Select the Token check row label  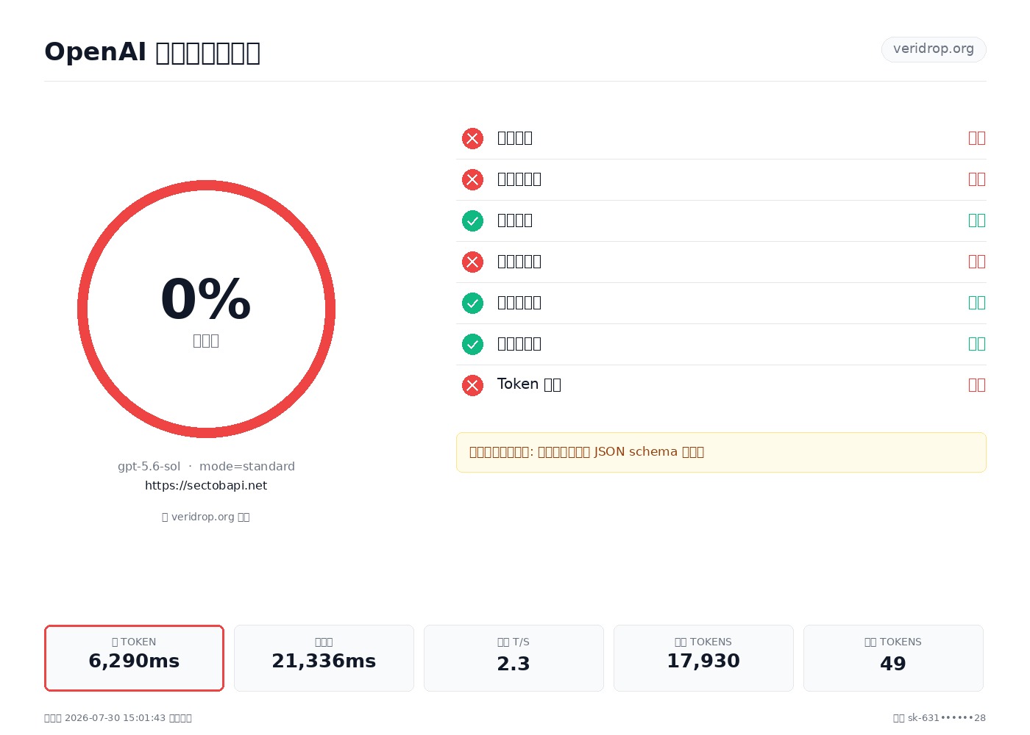tap(529, 384)
